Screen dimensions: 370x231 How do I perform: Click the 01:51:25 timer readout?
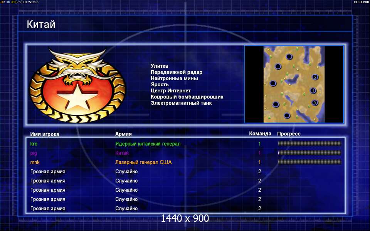31,2
